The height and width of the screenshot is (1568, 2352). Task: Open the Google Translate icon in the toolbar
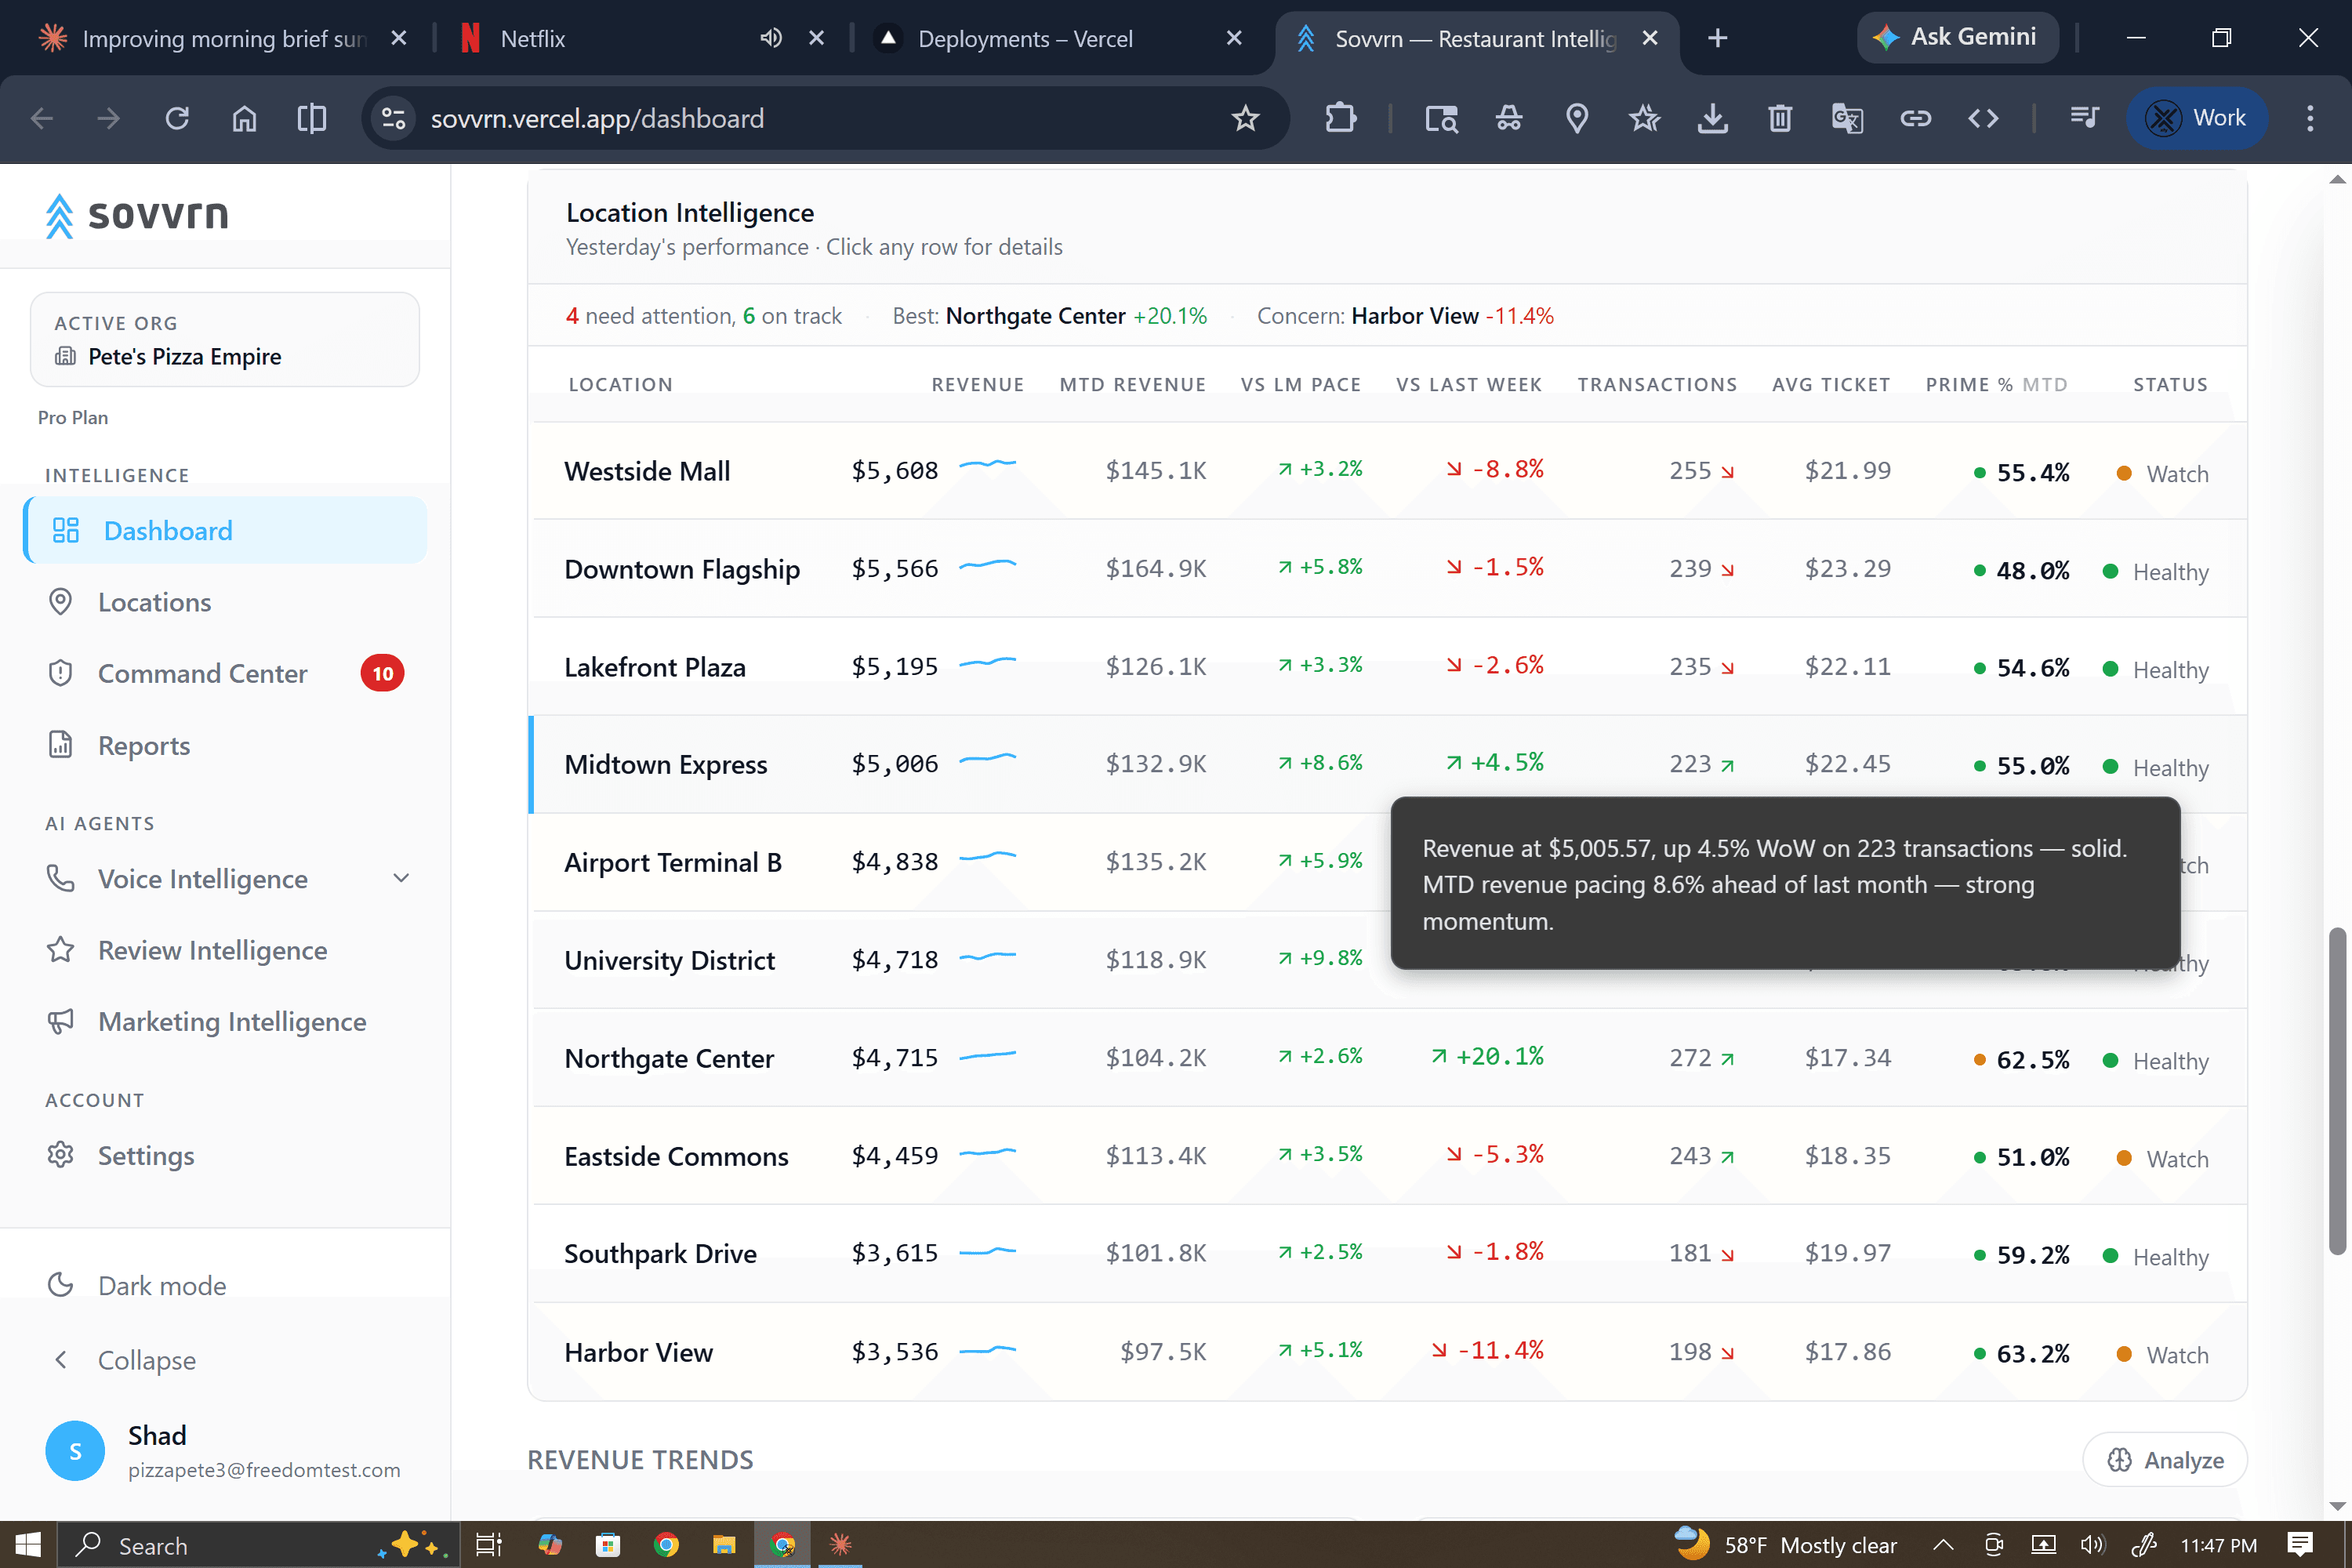point(1847,118)
